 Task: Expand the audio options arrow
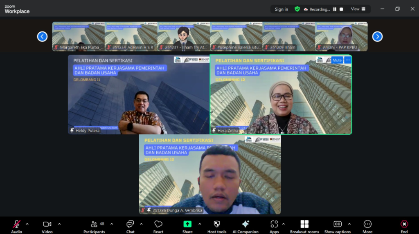click(27, 224)
